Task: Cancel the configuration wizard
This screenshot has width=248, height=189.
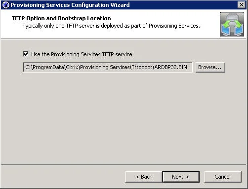Action: coord(223,177)
